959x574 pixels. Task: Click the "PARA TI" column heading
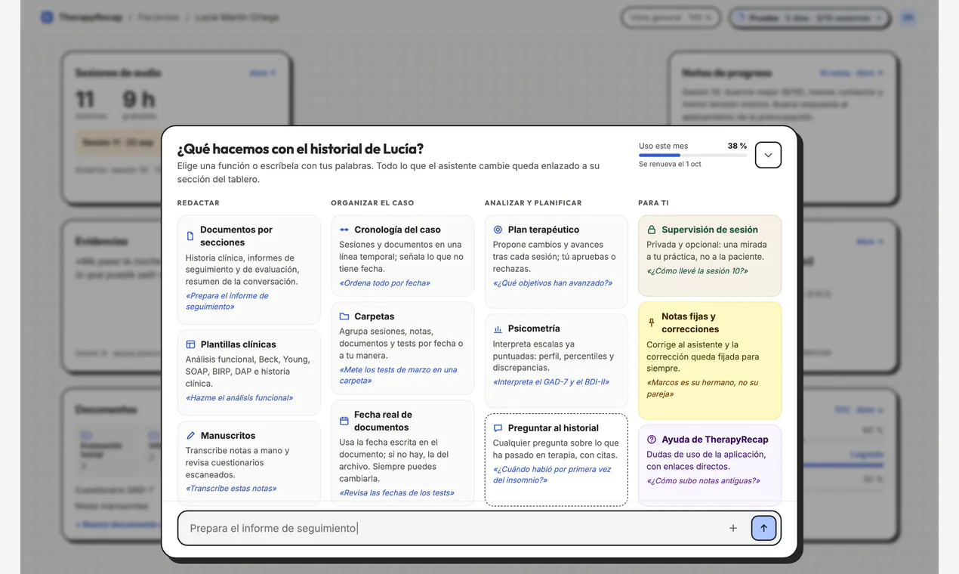coord(653,203)
